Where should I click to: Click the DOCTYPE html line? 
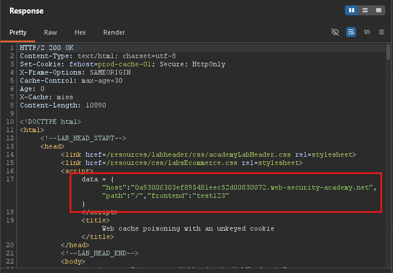(50, 122)
